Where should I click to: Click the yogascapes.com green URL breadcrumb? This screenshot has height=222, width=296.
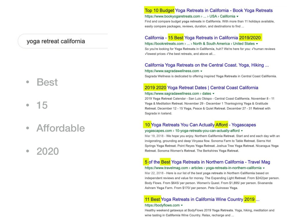coord(192,131)
